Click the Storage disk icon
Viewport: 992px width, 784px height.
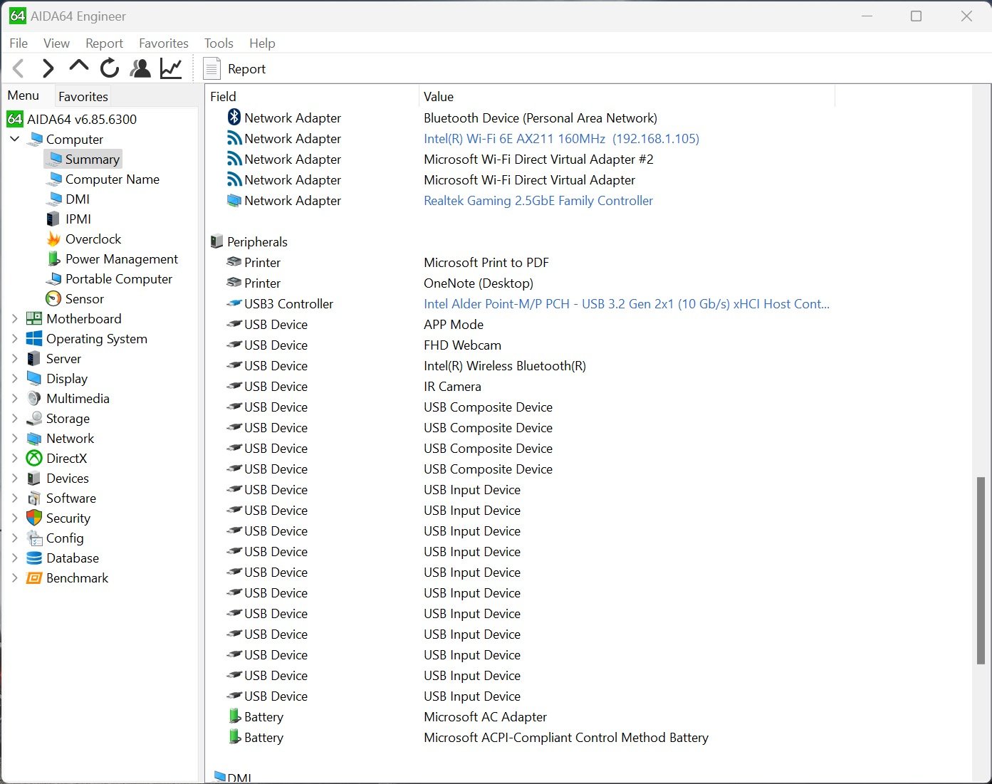click(x=34, y=419)
